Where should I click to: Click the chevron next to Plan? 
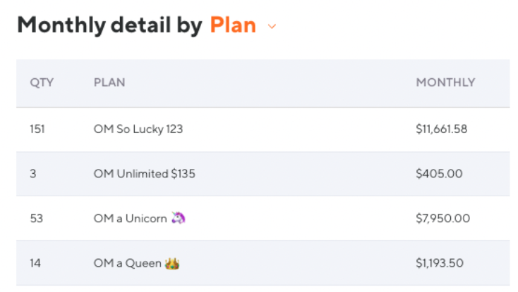pos(272,27)
